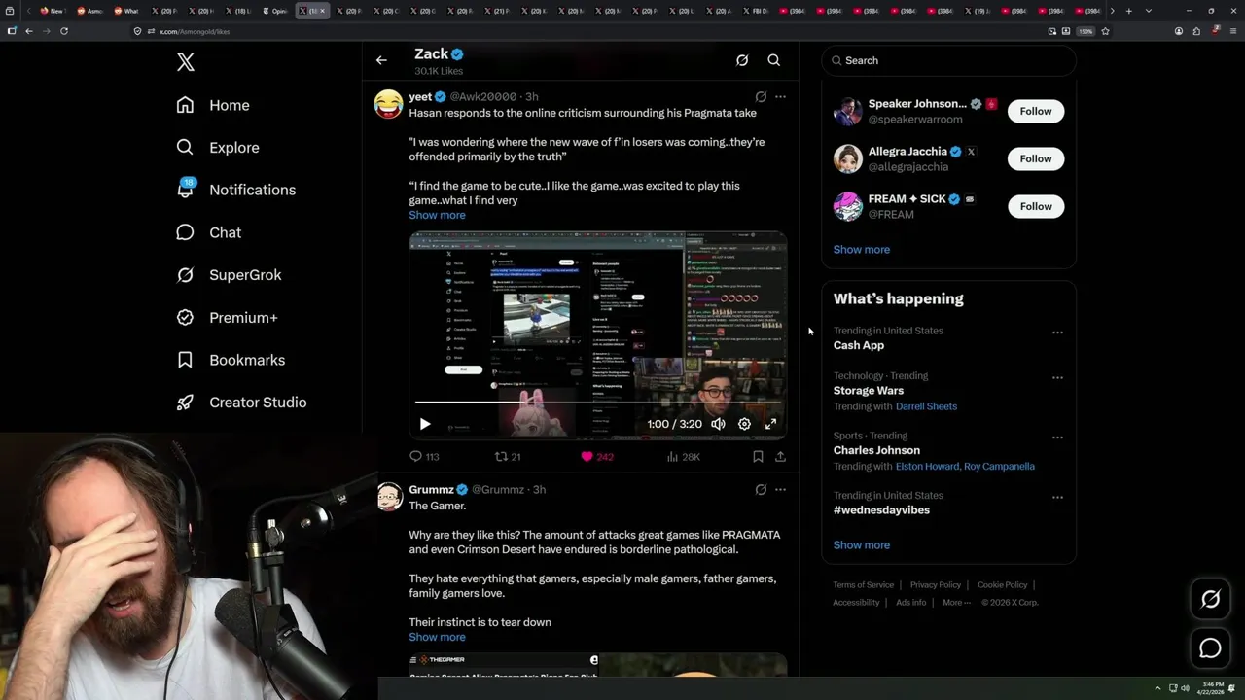Open more options for Charles Johnson trend
The height and width of the screenshot is (700, 1245).
pyautogui.click(x=1057, y=437)
